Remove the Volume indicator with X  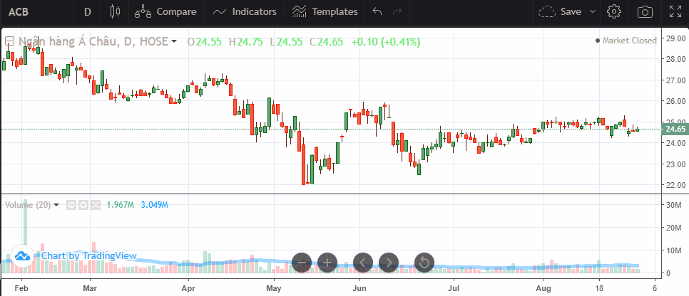(94, 205)
